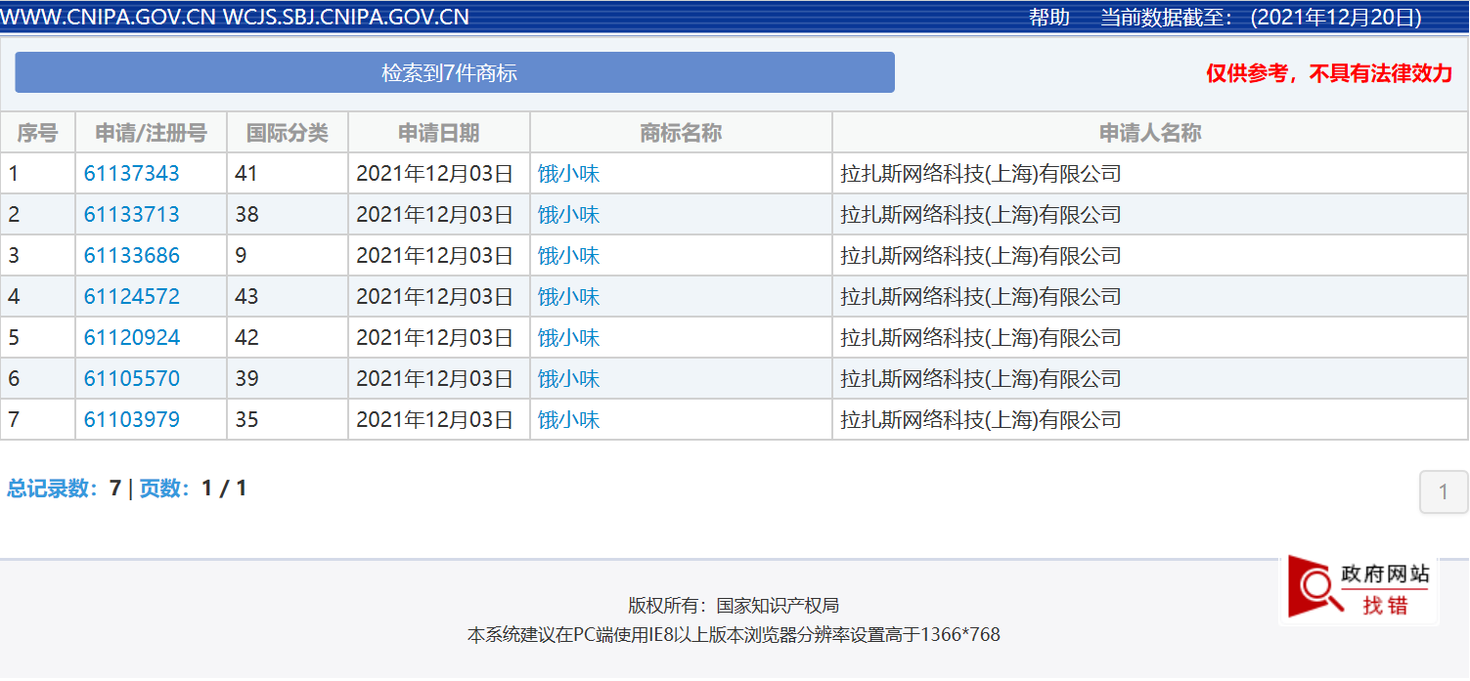Open registration number 61105570
1470x681 pixels.
[132, 379]
